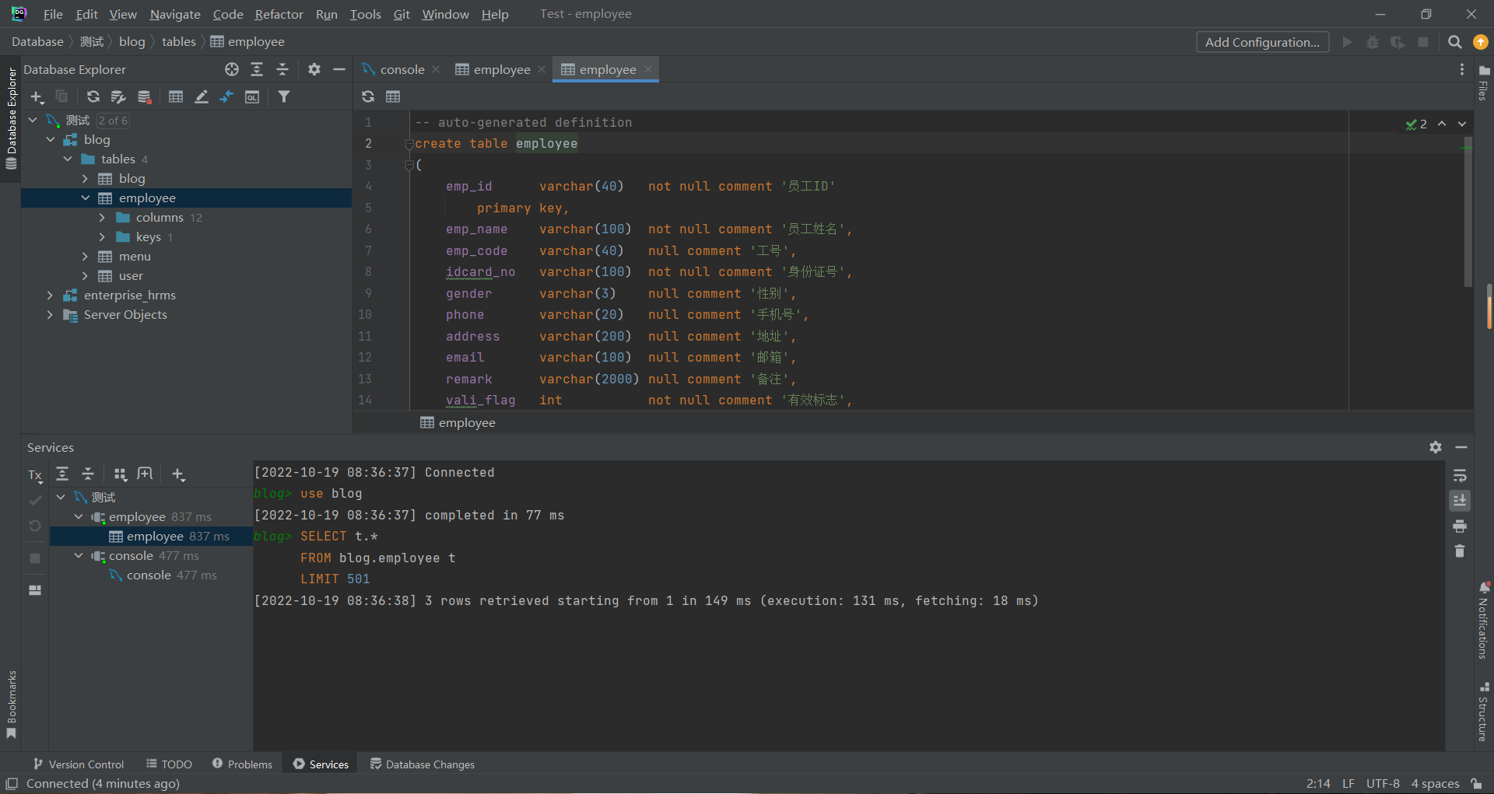Click the Duplicate icon in Database Explorer toolbar
This screenshot has width=1494, height=794.
click(61, 96)
